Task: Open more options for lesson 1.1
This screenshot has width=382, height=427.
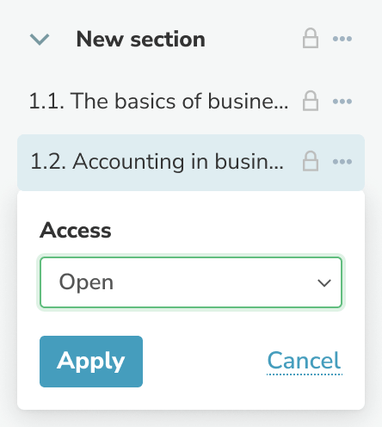Action: coord(342,102)
